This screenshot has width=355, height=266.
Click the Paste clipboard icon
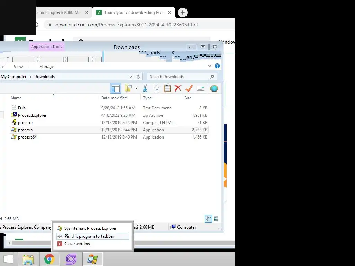tap(167, 88)
